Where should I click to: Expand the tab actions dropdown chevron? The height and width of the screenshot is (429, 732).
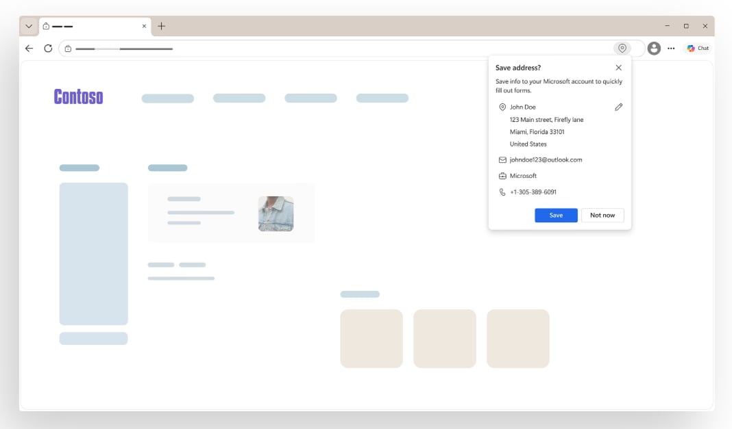click(29, 27)
